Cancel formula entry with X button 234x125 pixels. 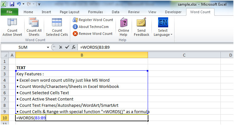60,47
